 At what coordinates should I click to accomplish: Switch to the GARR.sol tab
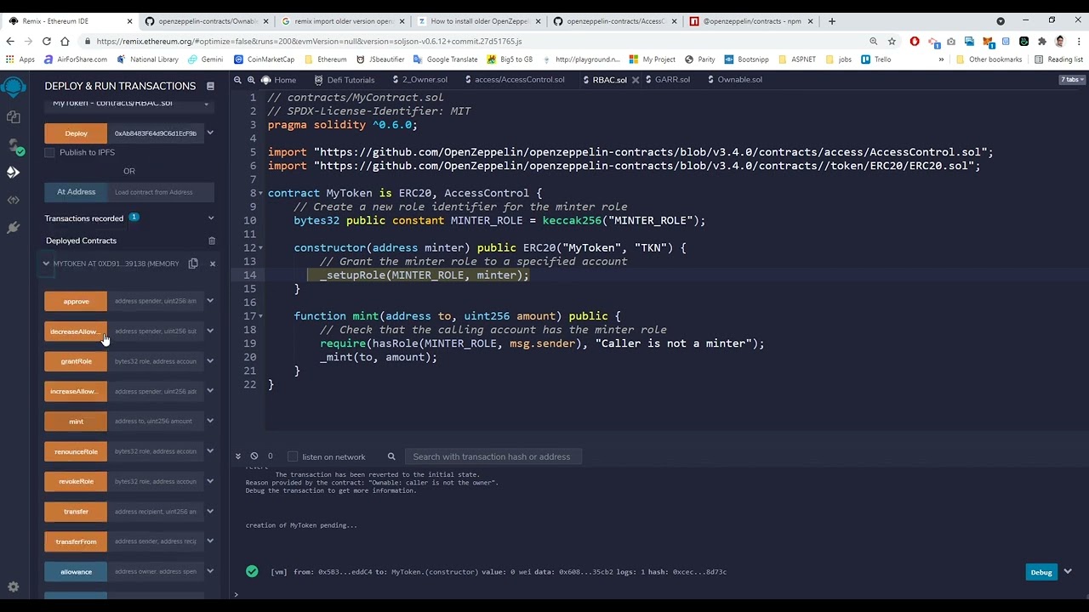(666, 80)
